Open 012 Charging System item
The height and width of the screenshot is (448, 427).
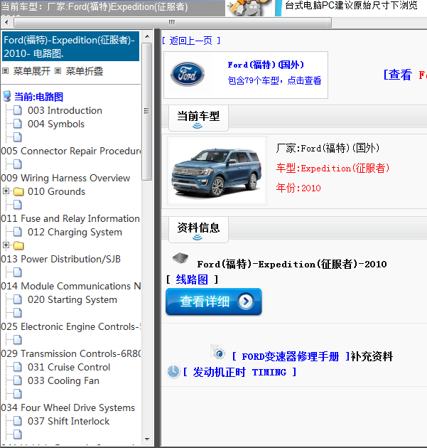point(75,232)
